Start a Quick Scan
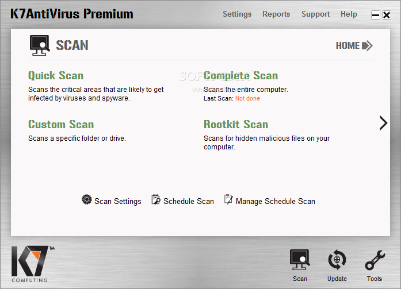Image resolution: width=401 pixels, height=289 pixels. click(56, 76)
